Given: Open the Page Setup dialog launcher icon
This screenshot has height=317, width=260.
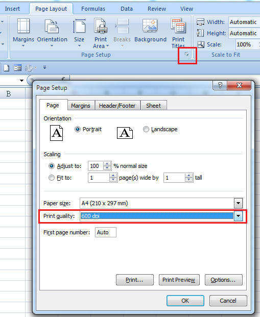Looking at the screenshot, I should point(187,54).
